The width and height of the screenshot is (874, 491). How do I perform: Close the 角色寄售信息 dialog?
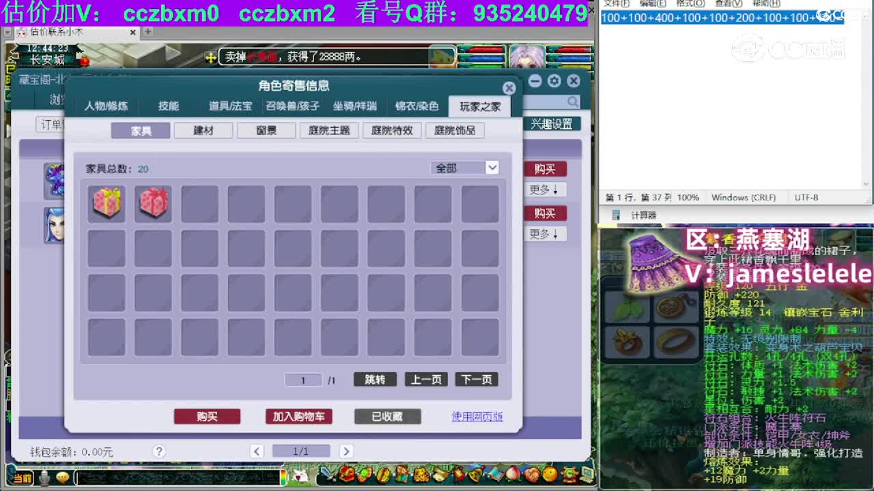click(x=509, y=88)
